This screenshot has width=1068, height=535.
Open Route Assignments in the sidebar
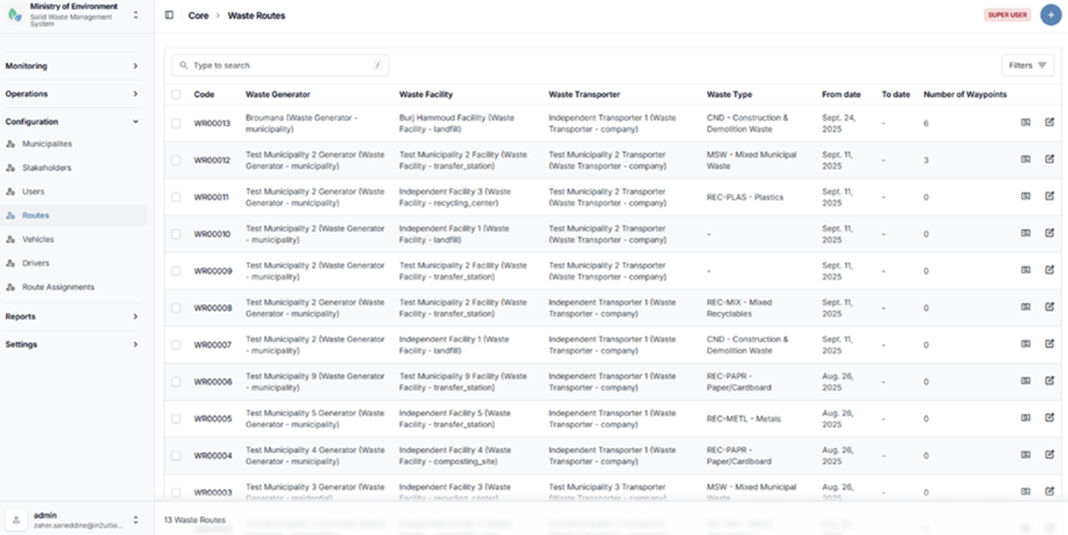pos(75,287)
